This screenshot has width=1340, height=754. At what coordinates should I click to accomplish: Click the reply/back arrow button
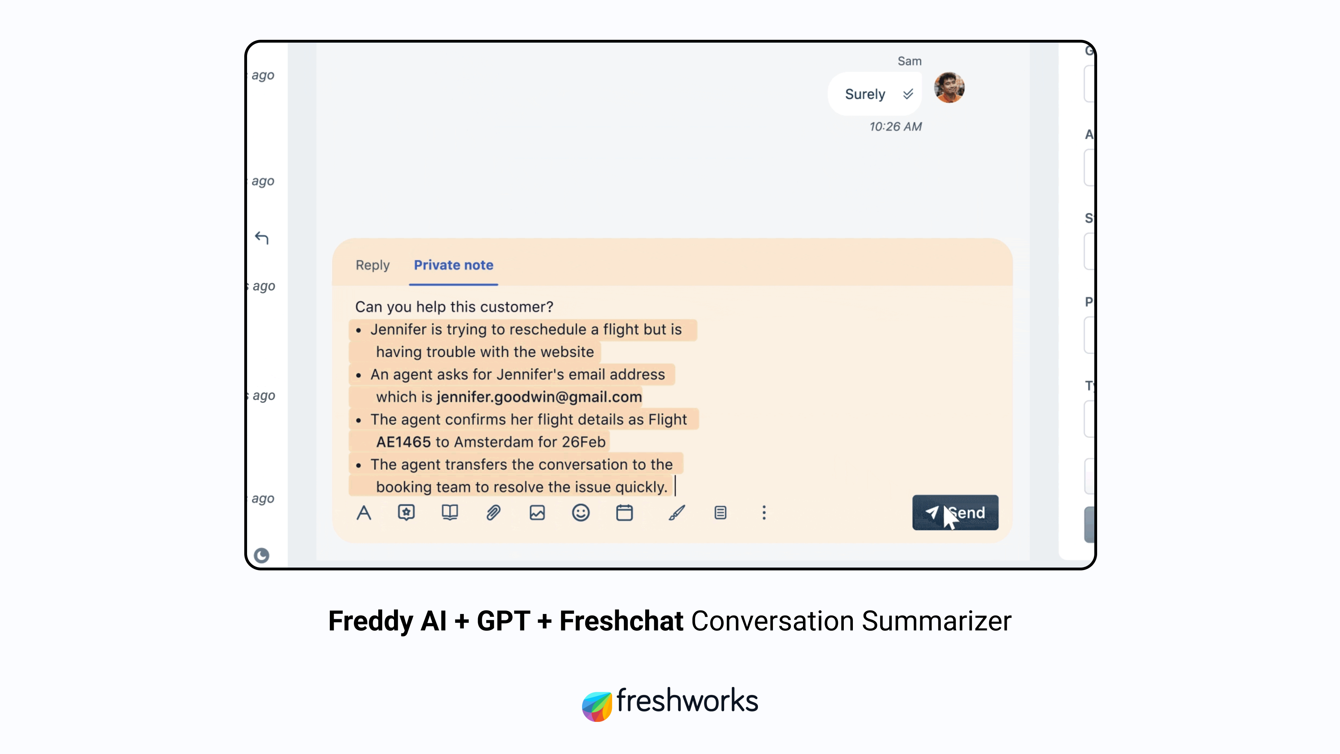coord(261,237)
